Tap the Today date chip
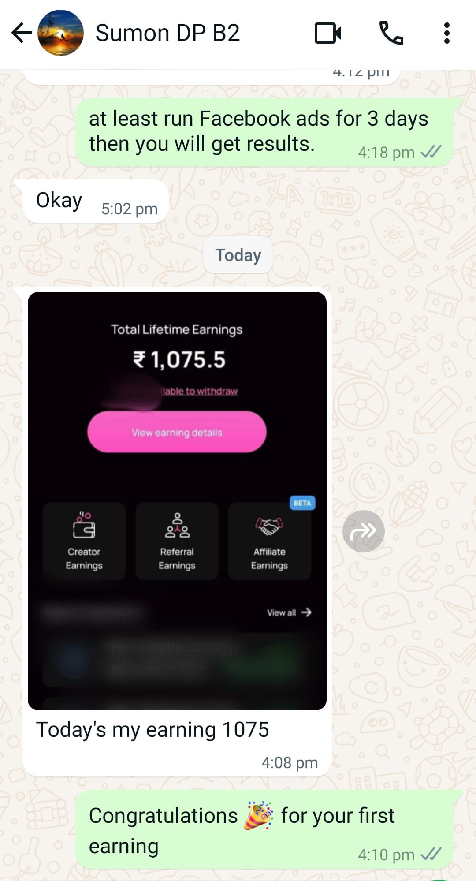The image size is (476, 881). pos(238,255)
